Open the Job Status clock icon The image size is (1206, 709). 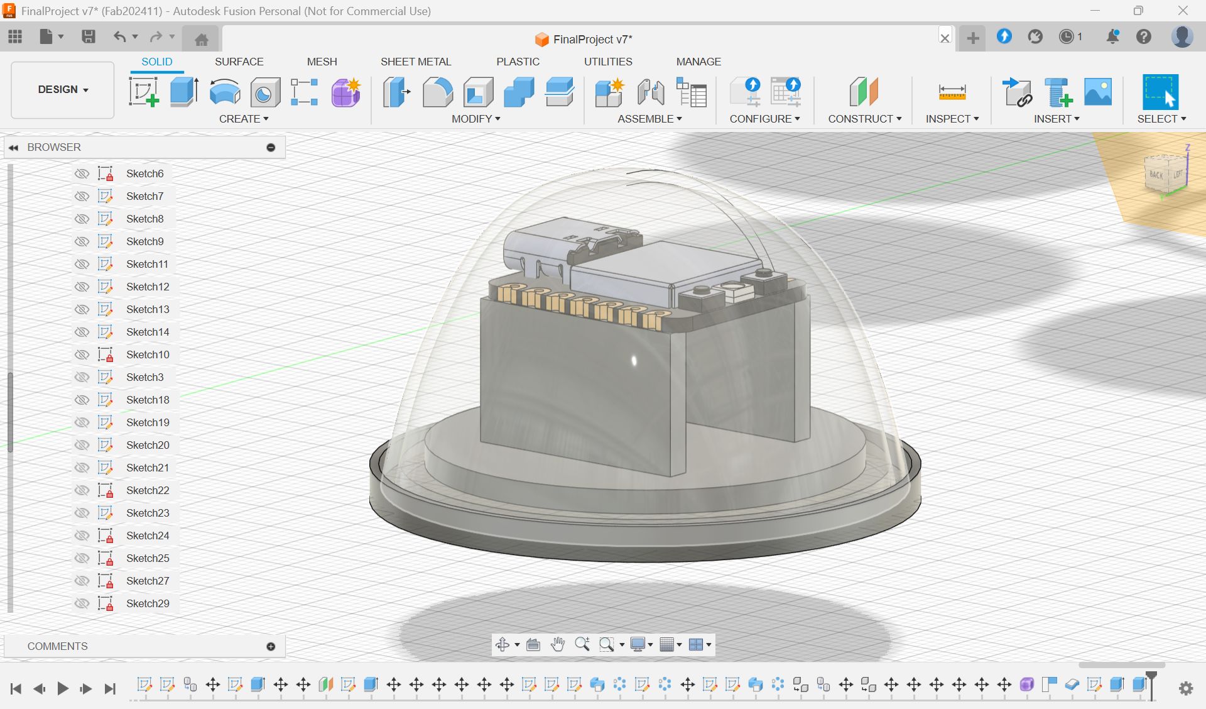pyautogui.click(x=1067, y=36)
